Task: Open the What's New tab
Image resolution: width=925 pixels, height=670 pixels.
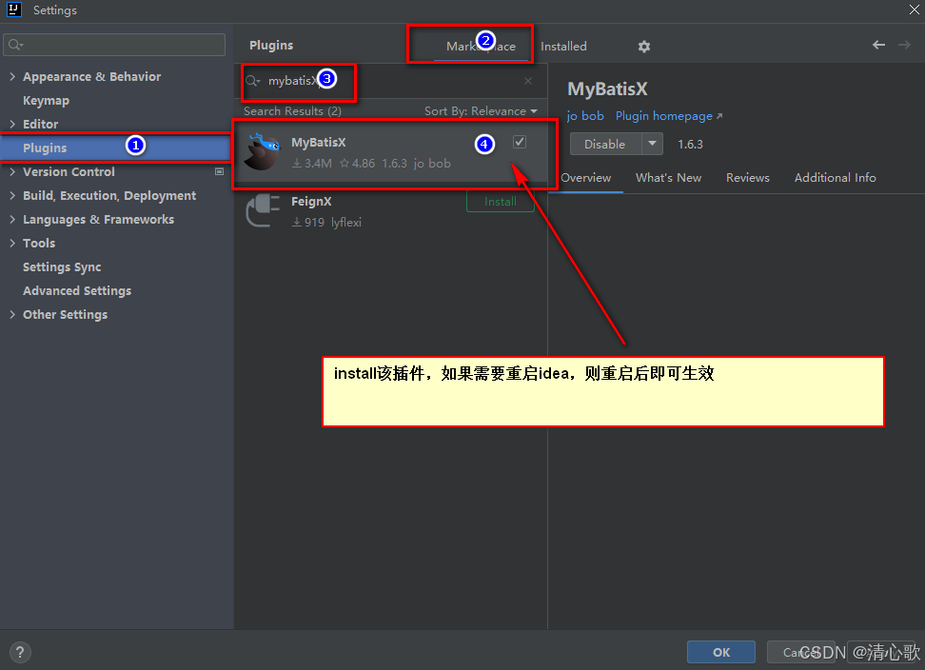Action: [x=668, y=178]
